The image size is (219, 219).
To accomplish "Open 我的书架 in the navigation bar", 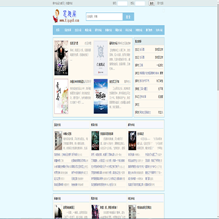I will click(x=68, y=30).
